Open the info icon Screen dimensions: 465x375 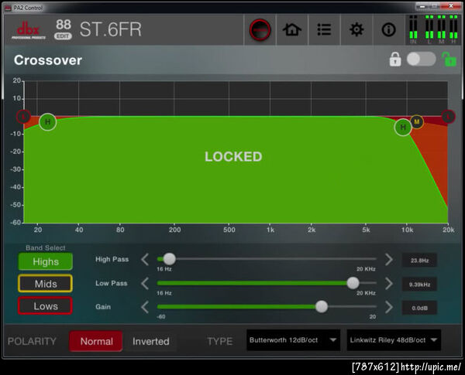tap(388, 29)
